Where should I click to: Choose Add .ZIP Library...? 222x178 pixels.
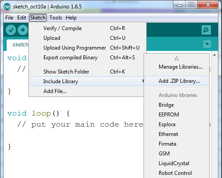coord(177,81)
